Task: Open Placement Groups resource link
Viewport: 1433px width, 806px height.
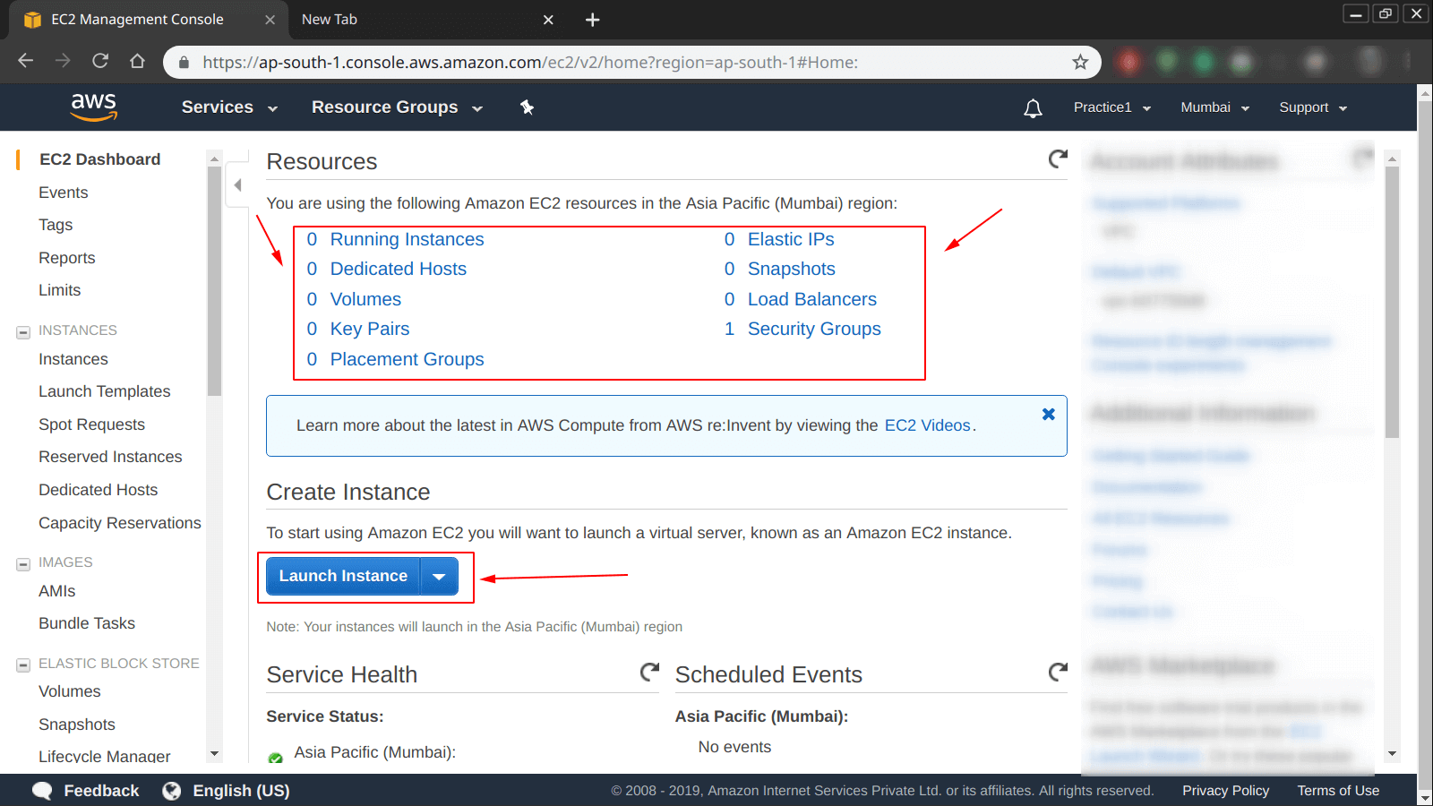Action: tap(407, 359)
